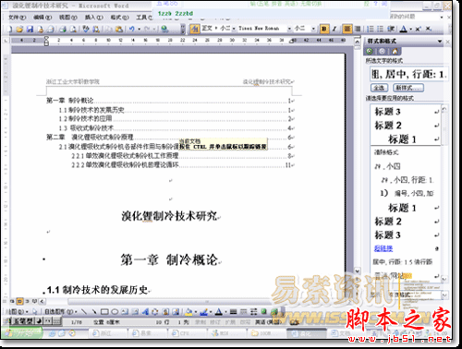Image resolution: width=462 pixels, height=349 pixels.
Task: Toggle Italic formatting
Action: click(x=334, y=29)
